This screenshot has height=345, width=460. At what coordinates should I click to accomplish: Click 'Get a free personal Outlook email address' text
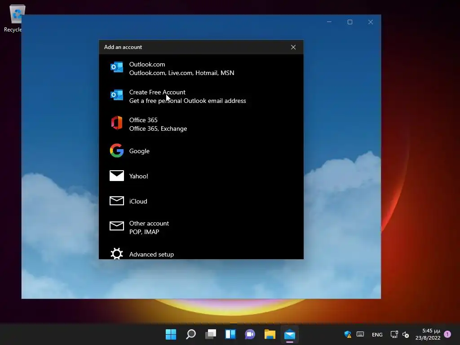point(187,101)
